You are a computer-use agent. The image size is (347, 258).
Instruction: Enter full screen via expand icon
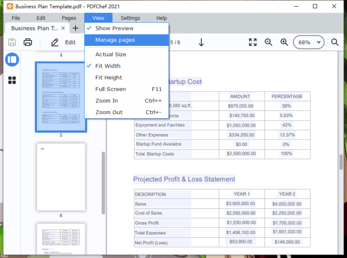point(253,42)
